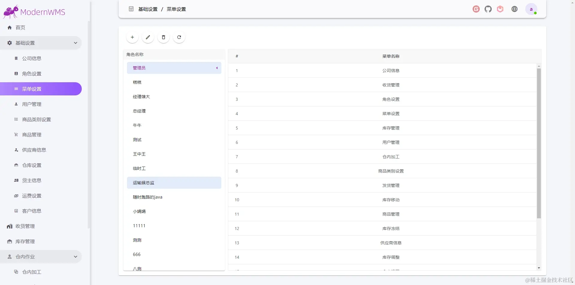Open the language globe icon
Image resolution: width=575 pixels, height=285 pixels.
[x=515, y=9]
